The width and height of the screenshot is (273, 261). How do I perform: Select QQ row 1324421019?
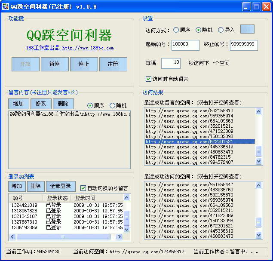[66, 205]
